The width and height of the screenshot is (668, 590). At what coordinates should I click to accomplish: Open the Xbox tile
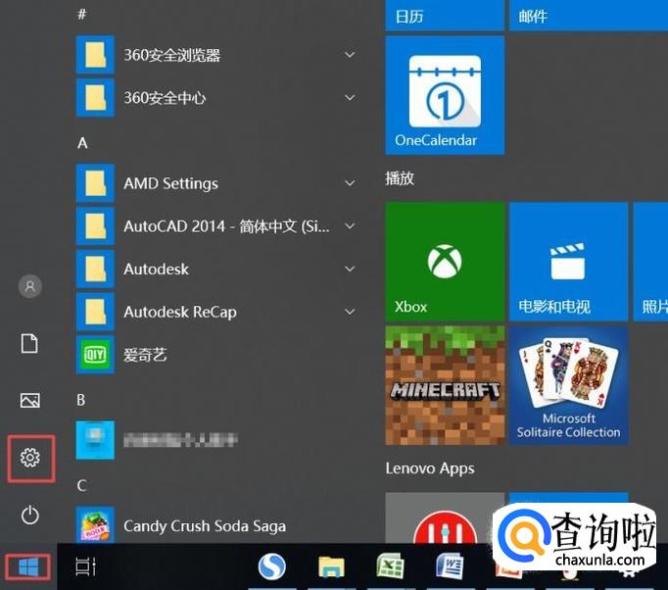[445, 262]
